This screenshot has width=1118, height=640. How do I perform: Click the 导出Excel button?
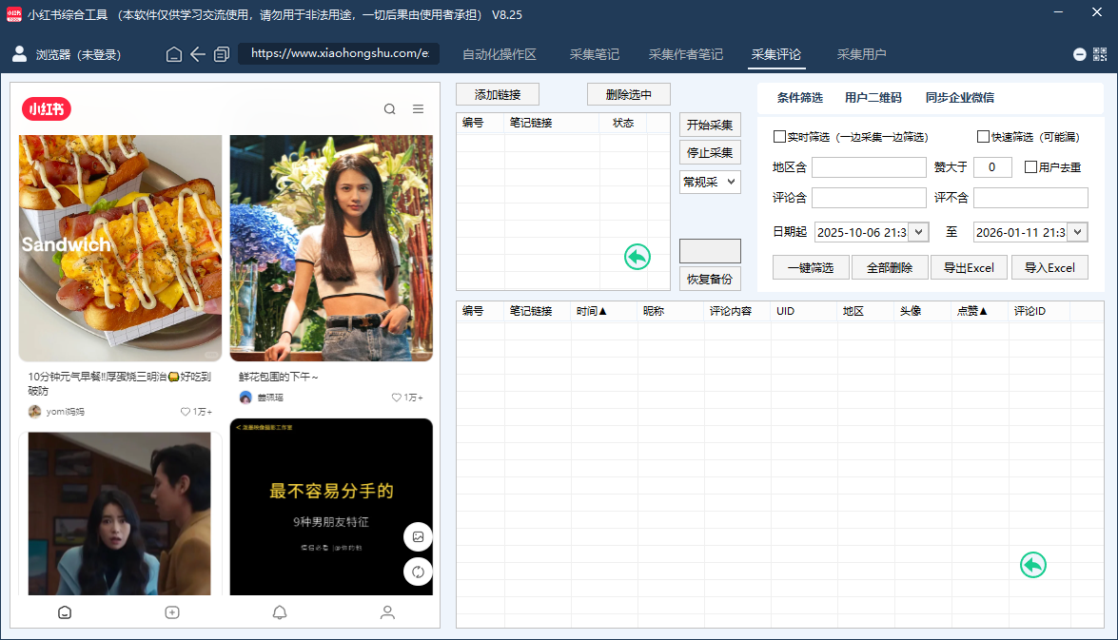click(x=969, y=267)
